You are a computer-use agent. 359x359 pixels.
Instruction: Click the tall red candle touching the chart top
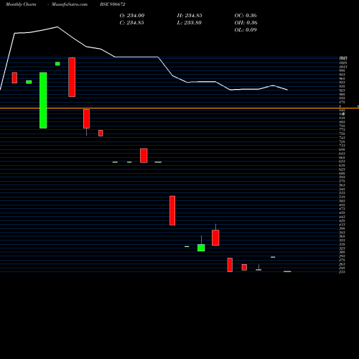pos(72,77)
